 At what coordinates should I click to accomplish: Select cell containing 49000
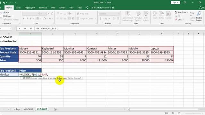click(x=161, y=60)
